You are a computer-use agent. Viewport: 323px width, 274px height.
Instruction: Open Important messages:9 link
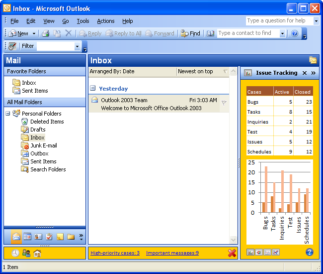tap(172, 253)
